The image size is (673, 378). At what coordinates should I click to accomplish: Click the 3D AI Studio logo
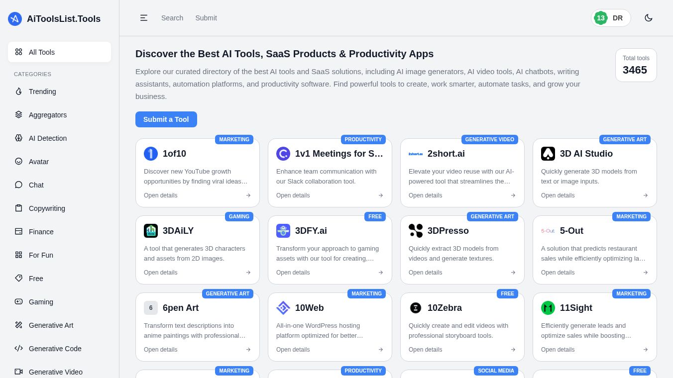(x=548, y=154)
